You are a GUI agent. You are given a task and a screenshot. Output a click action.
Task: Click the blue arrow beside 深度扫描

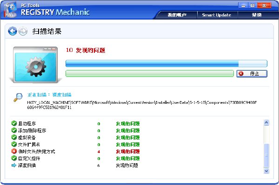13,165
